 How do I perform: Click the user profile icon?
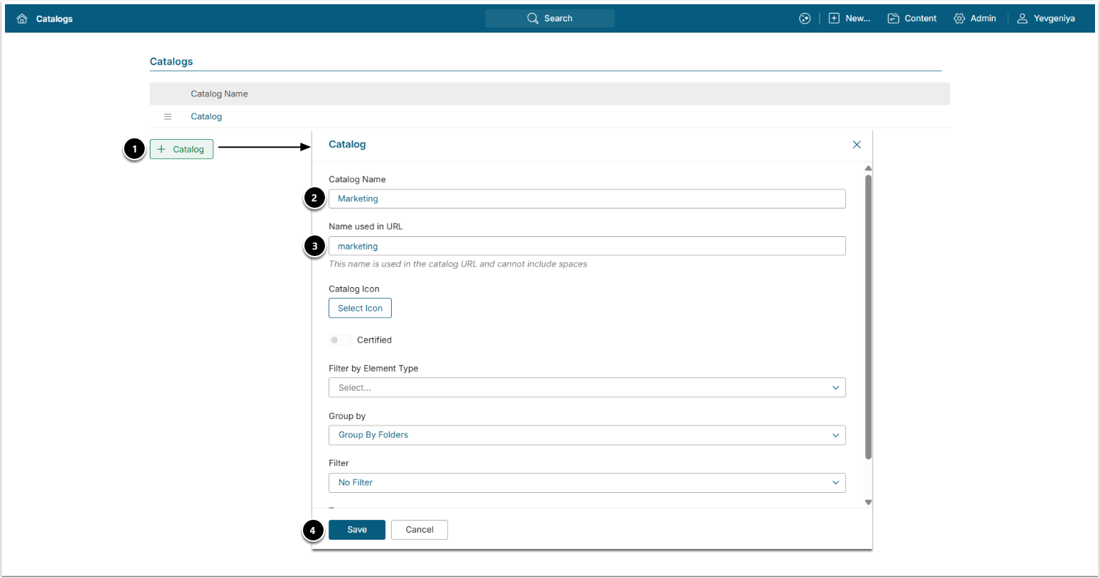coord(1023,18)
